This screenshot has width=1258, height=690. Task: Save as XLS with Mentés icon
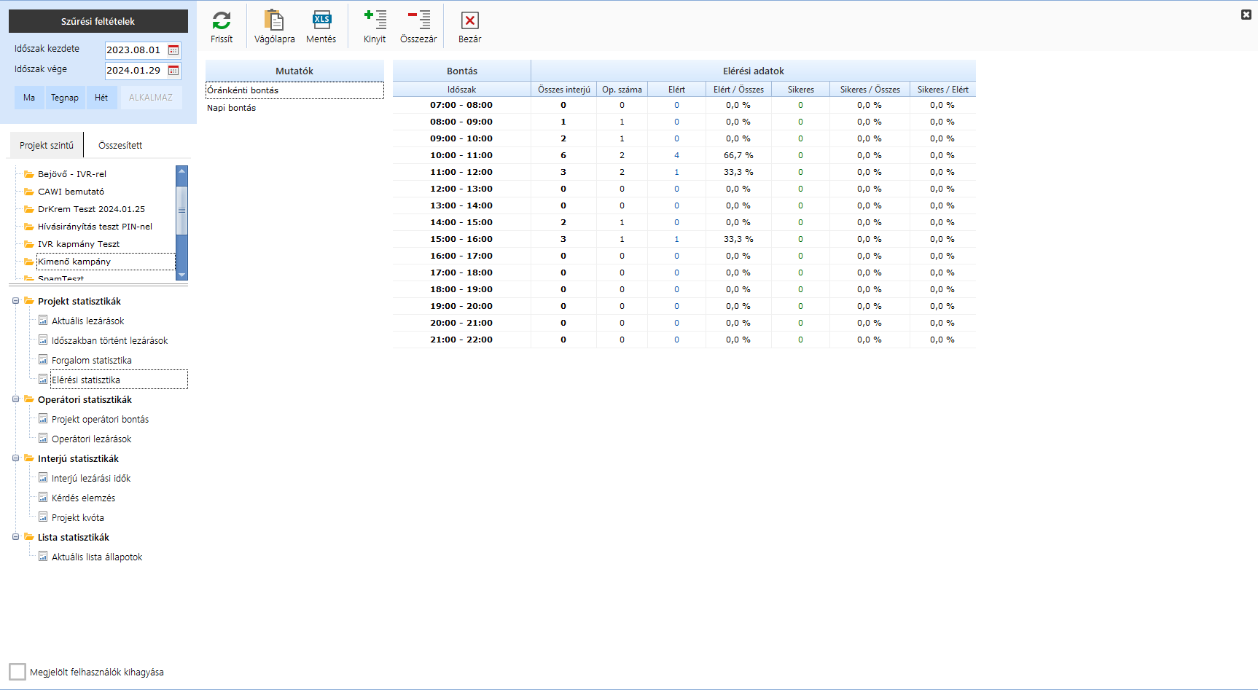click(321, 20)
